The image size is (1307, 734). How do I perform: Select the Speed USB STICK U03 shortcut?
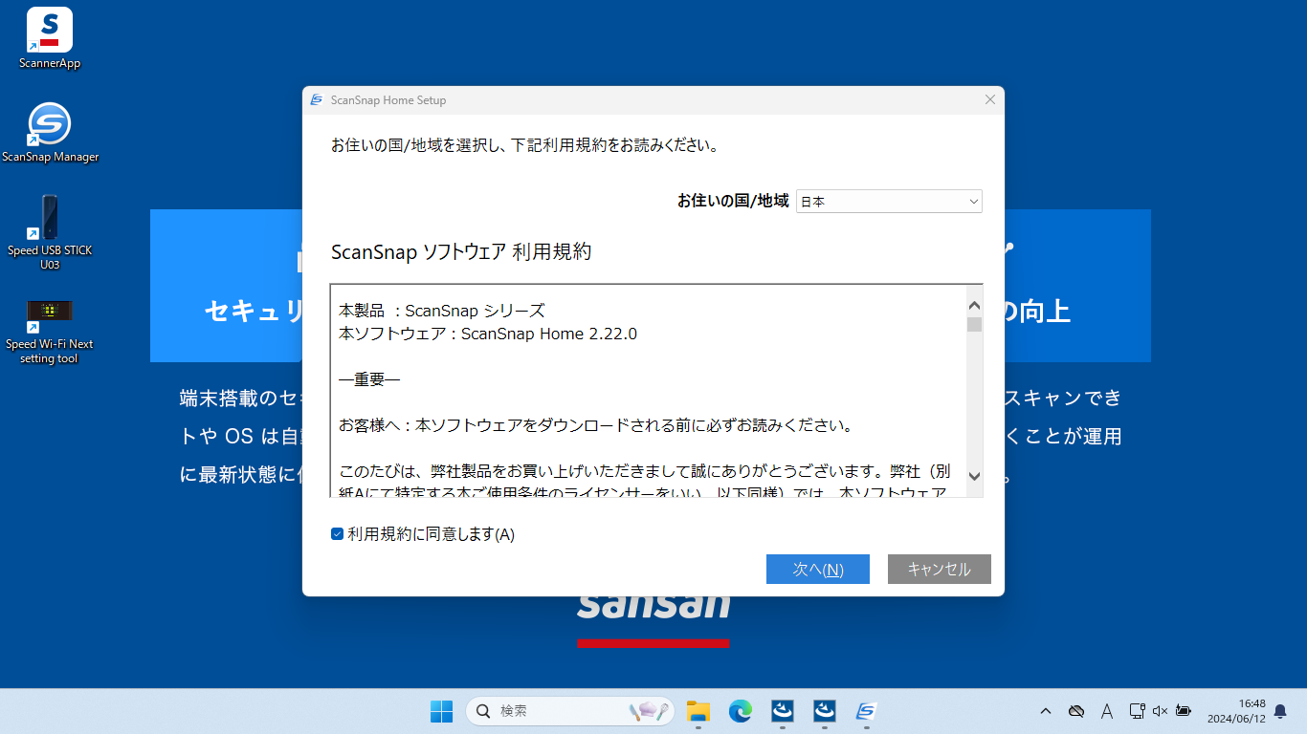point(50,232)
